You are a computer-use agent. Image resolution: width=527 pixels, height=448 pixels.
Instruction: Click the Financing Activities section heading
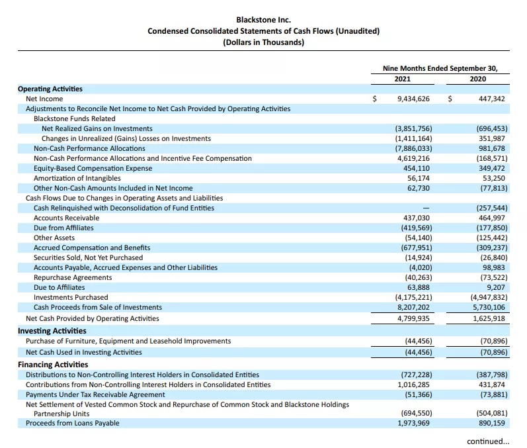(x=53, y=365)
